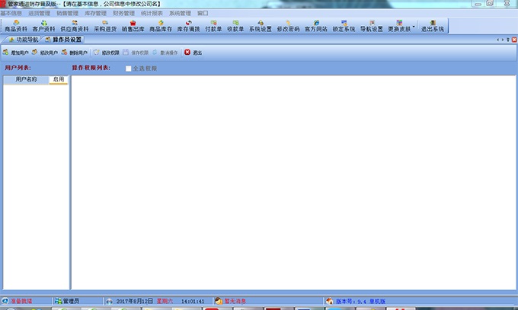Viewport: 518px width, 310px height.
Task: Open 客户资料 toolbar icon
Action: [x=43, y=26]
